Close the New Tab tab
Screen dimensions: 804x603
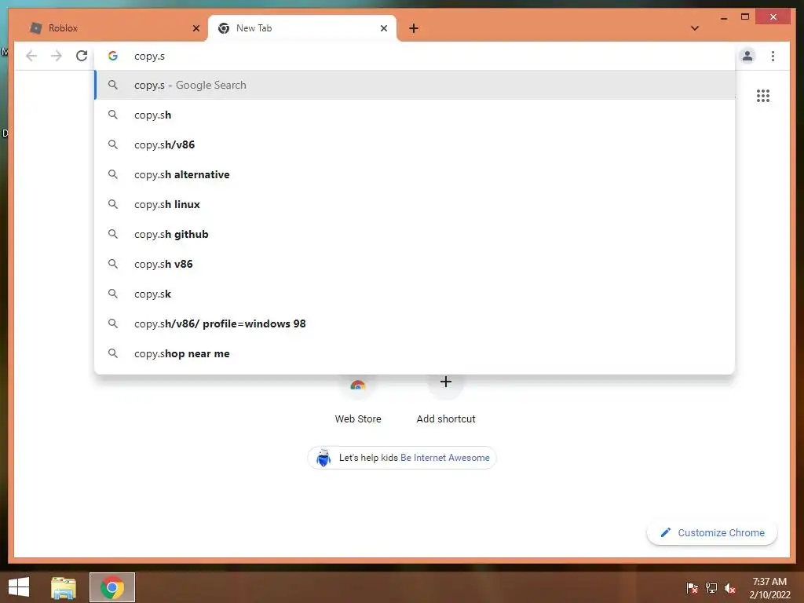(383, 28)
